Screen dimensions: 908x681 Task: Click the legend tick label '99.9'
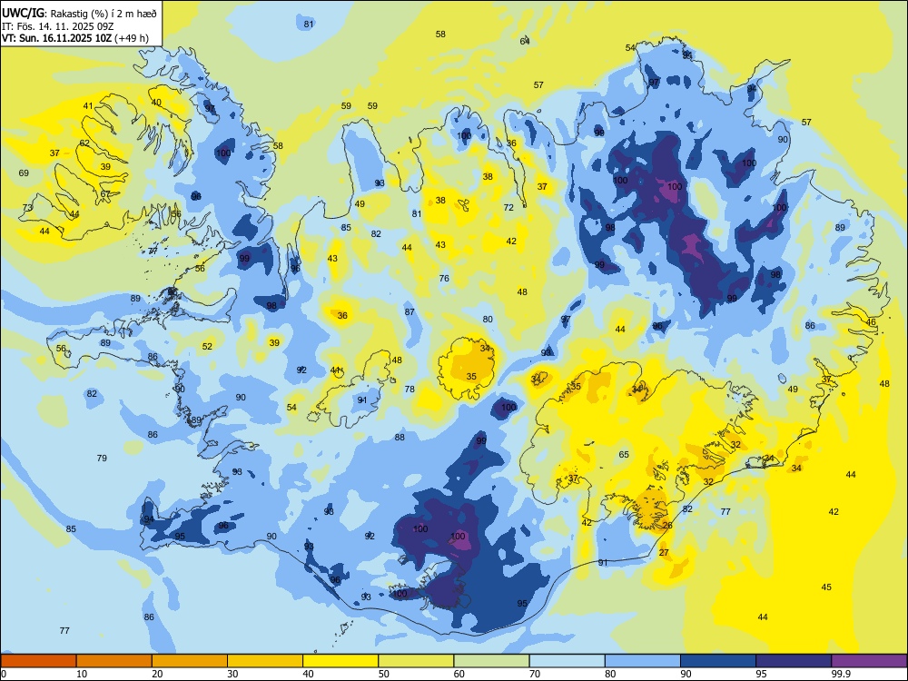tap(840, 674)
